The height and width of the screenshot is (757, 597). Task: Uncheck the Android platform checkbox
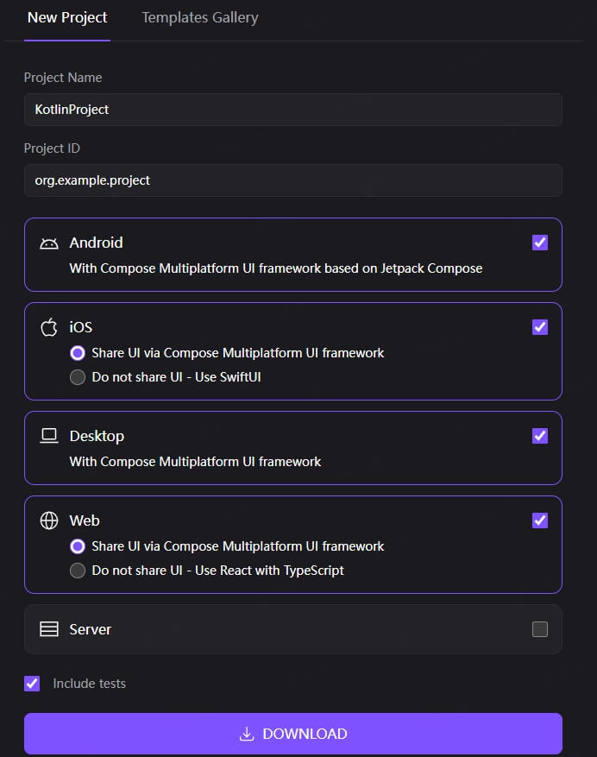click(x=540, y=243)
